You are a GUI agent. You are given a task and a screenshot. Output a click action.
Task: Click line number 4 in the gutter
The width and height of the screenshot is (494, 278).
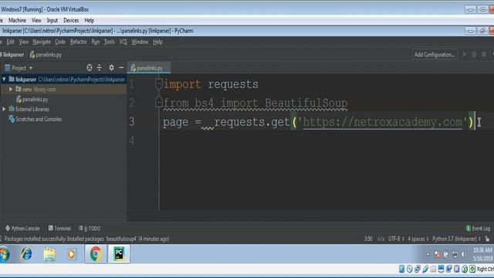(x=132, y=141)
